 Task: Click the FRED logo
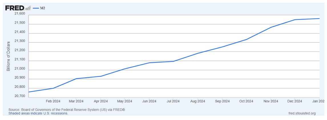15,8
